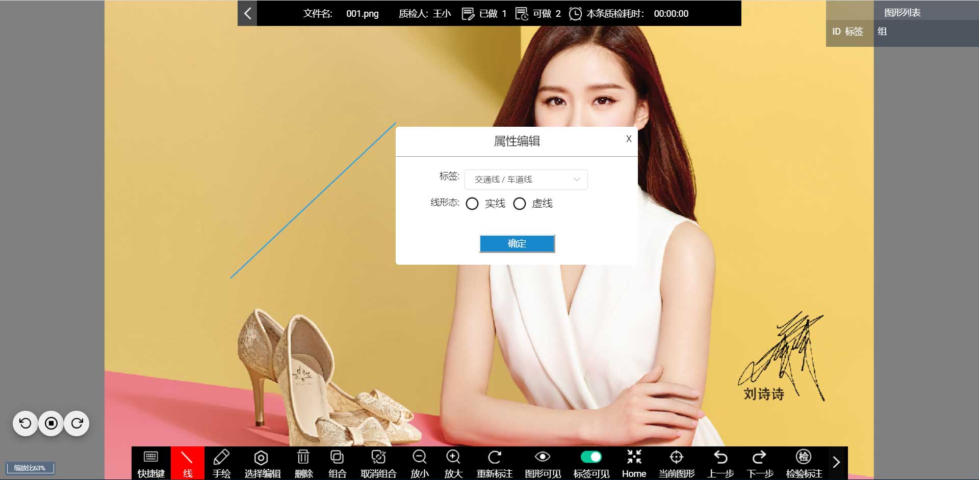Click the 组合 group shapes tool
The height and width of the screenshot is (480, 979).
click(337, 463)
